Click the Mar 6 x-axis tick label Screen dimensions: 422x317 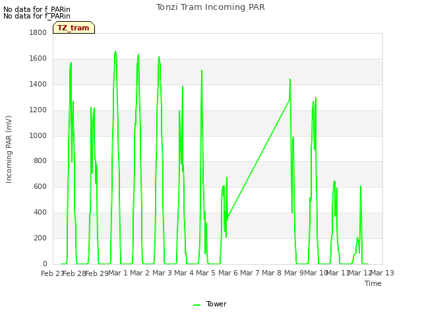pos(228,273)
